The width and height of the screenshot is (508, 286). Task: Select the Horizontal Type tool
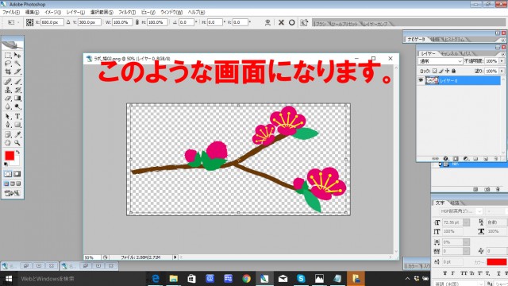tap(17, 117)
